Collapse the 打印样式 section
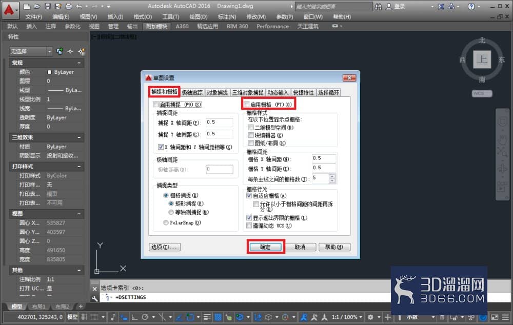 tap(79, 167)
